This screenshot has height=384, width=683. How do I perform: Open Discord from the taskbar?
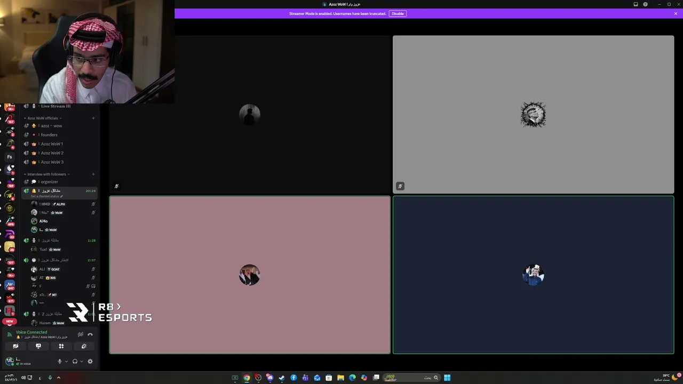[270, 378]
